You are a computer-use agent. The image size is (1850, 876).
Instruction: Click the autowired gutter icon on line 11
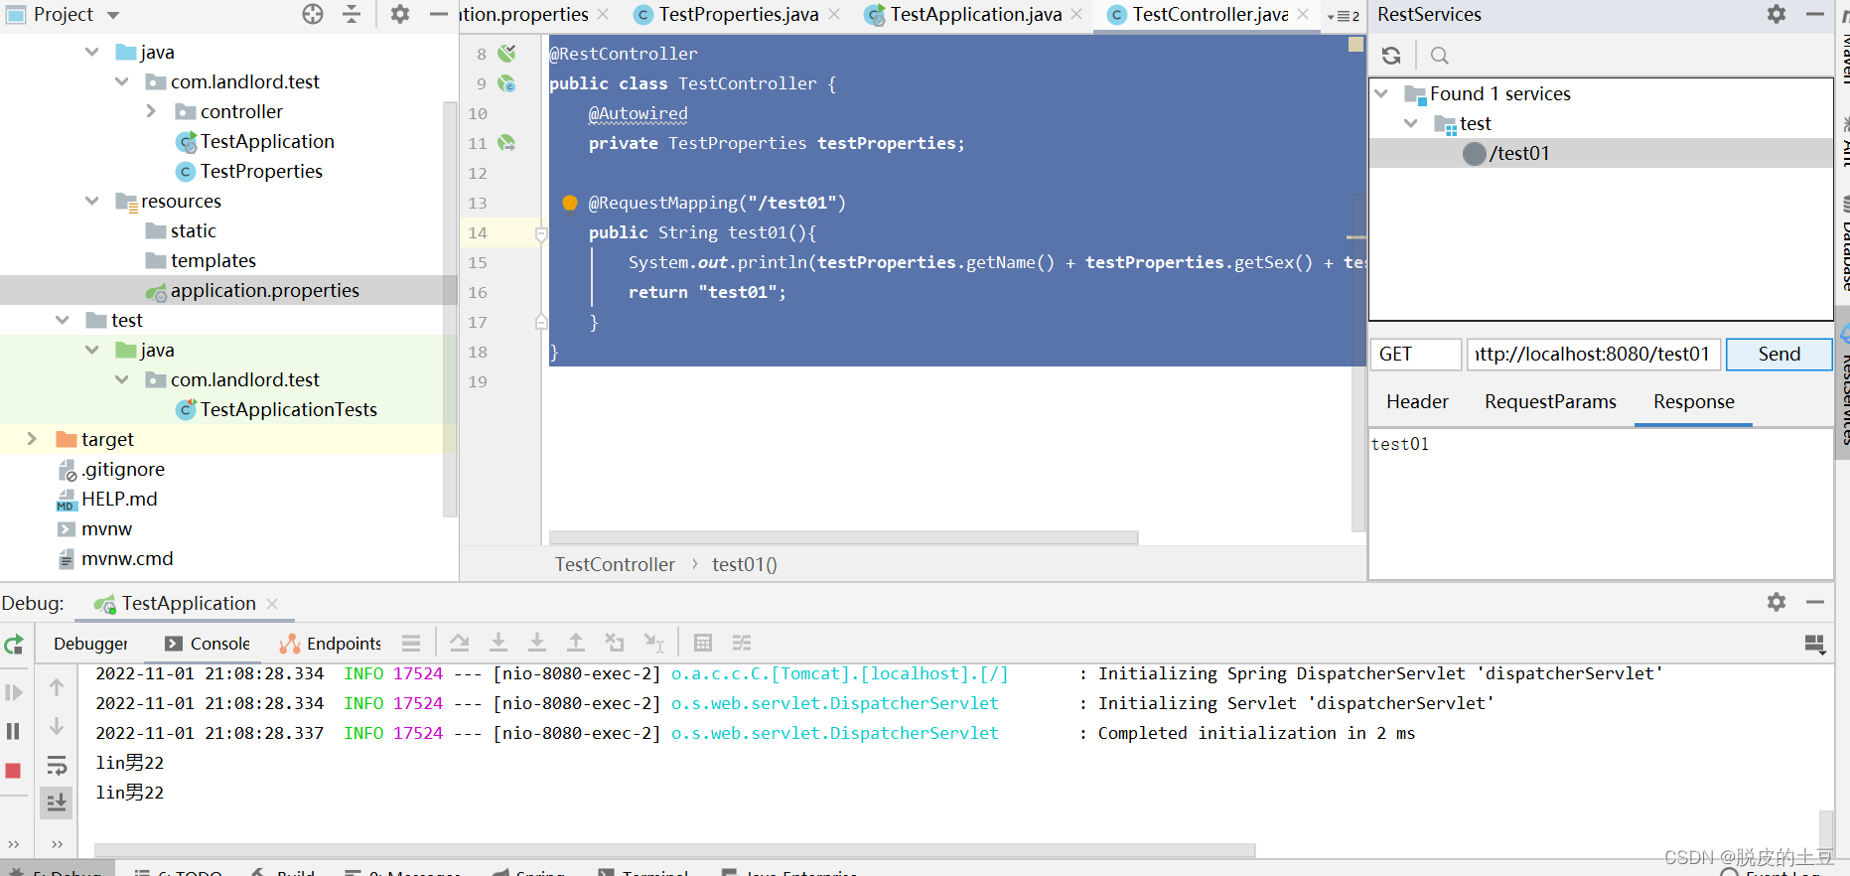(506, 143)
